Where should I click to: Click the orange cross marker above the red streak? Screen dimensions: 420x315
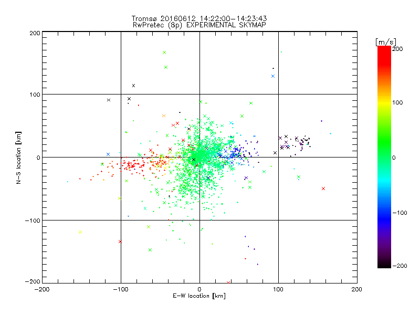[164, 115]
